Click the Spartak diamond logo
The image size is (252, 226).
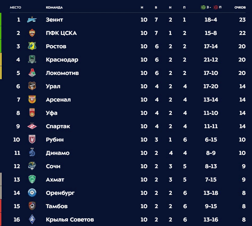tap(32, 126)
